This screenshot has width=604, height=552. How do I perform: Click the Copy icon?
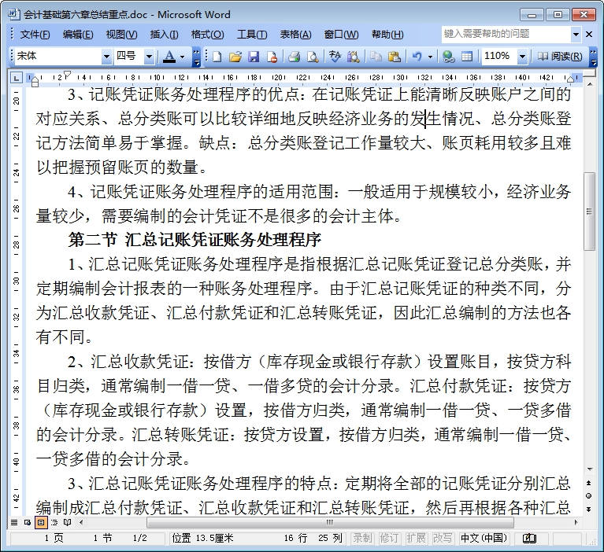click(x=376, y=57)
